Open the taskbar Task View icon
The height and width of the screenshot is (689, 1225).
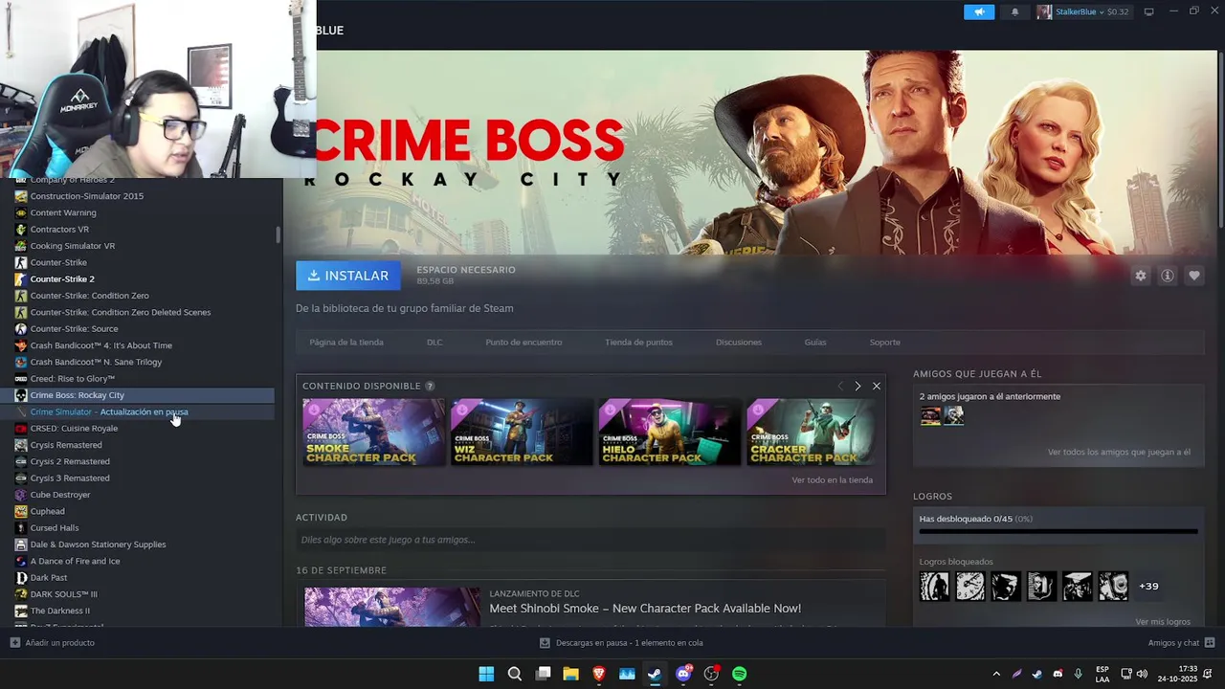pyautogui.click(x=543, y=674)
